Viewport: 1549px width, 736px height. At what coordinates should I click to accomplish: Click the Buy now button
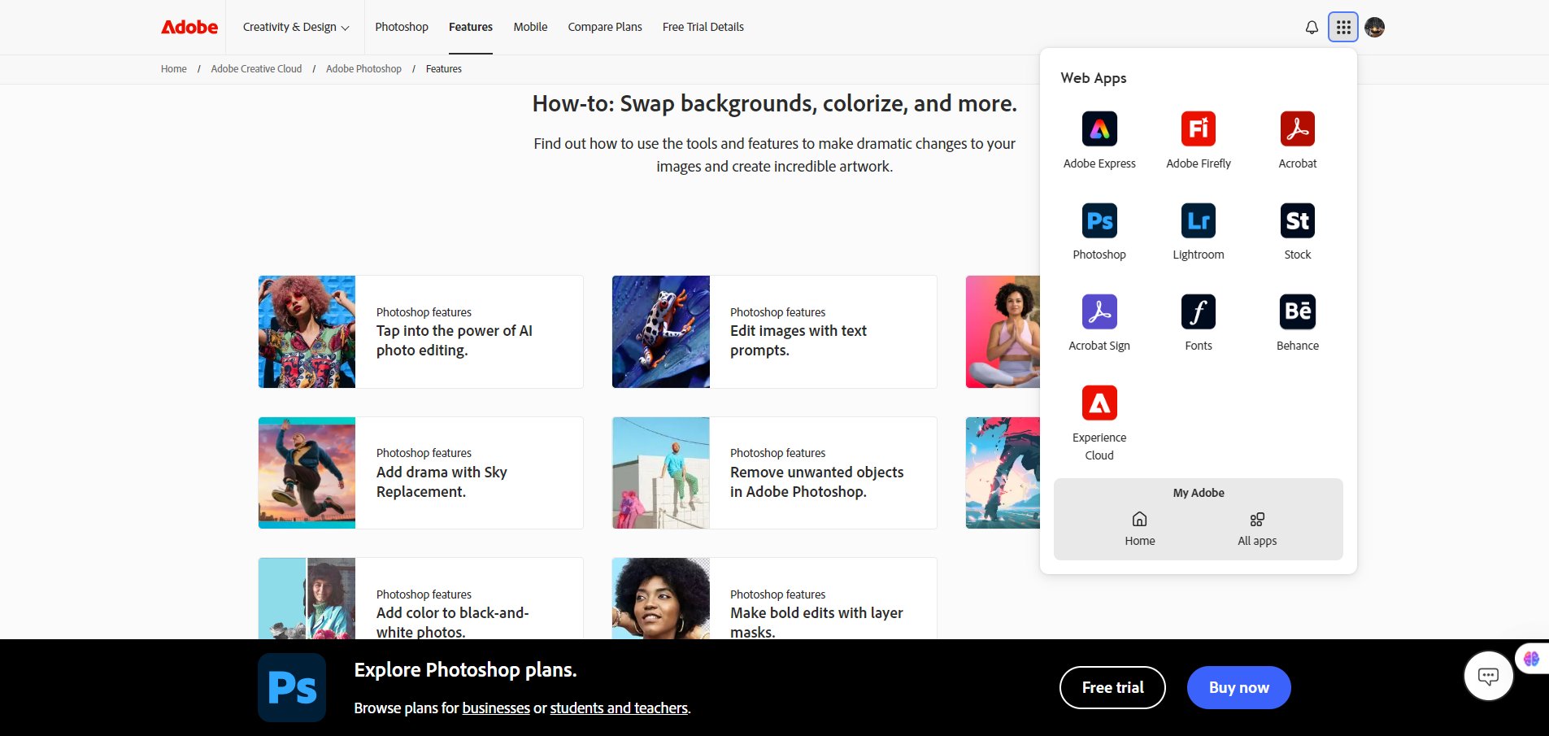(x=1239, y=688)
